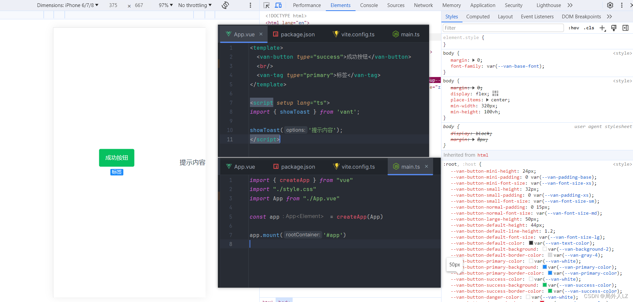Open the No throttling dropdown
Image resolution: width=633 pixels, height=302 pixels.
(x=195, y=5)
